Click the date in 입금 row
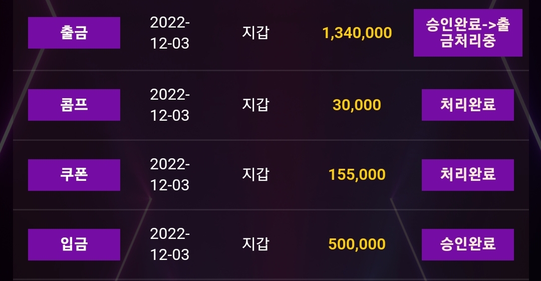Viewport: 541px width, 281px height. (x=170, y=244)
